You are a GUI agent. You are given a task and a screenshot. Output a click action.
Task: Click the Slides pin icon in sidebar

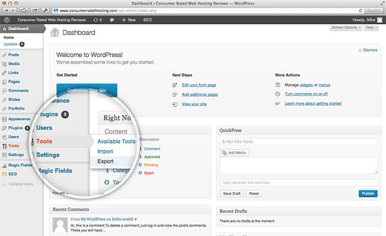4,100
